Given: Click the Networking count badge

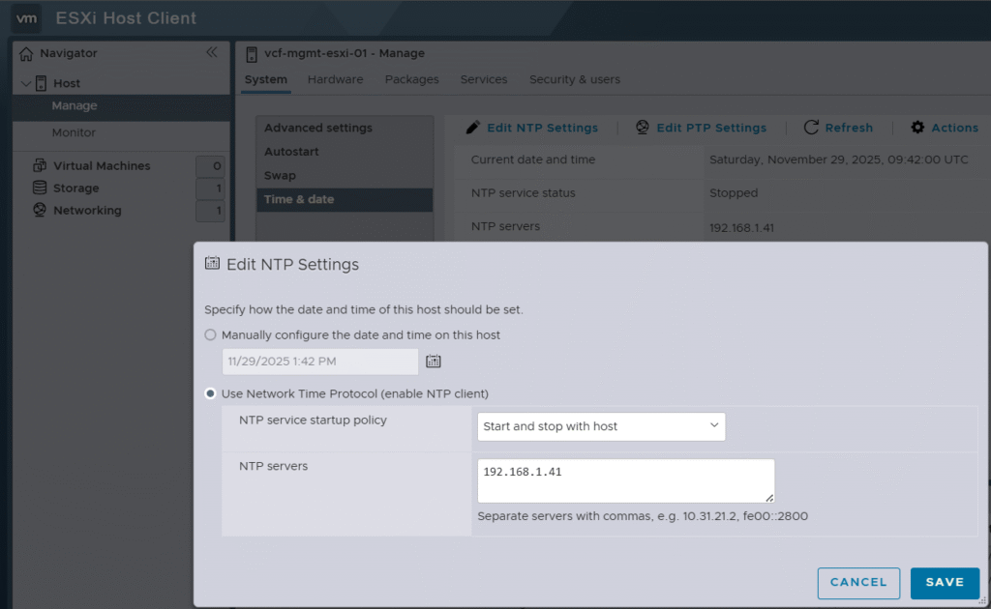Looking at the screenshot, I should (x=210, y=210).
